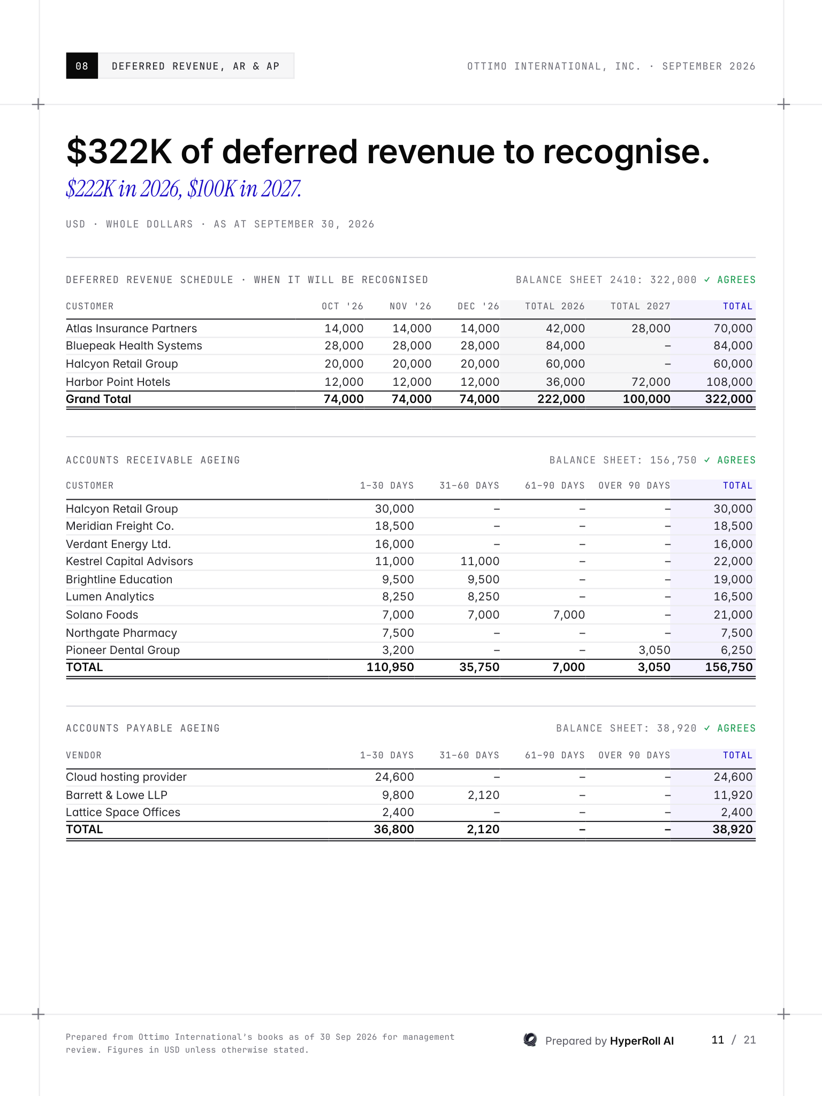This screenshot has height=1096, width=822.
Task: Click the AGREES checkmark for accounts receivable
Action: (707, 460)
